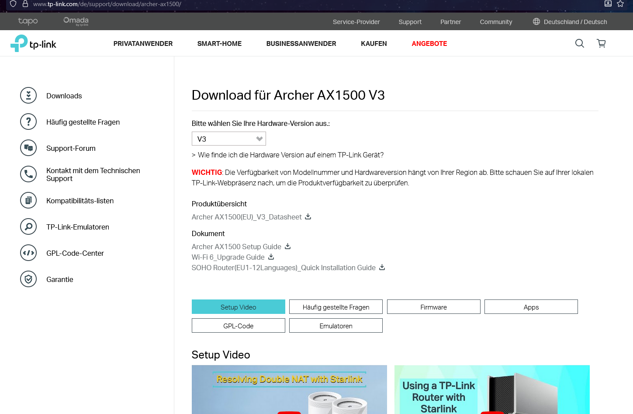Open Kompatibilitäts-listen sidebar link
This screenshot has height=414, width=633.
pos(80,201)
